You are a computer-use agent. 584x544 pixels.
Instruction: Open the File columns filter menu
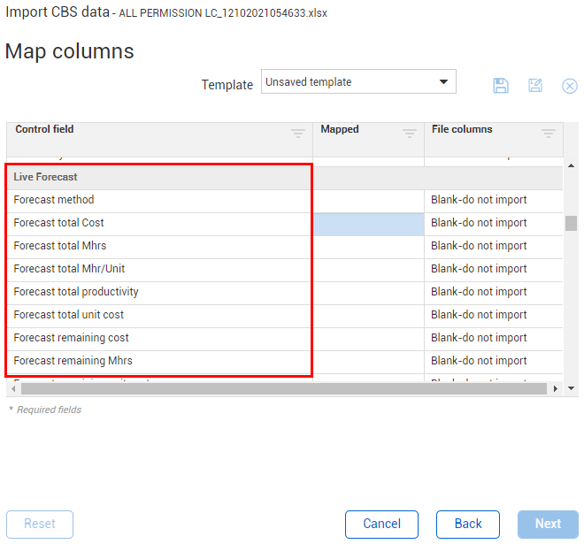point(548,134)
